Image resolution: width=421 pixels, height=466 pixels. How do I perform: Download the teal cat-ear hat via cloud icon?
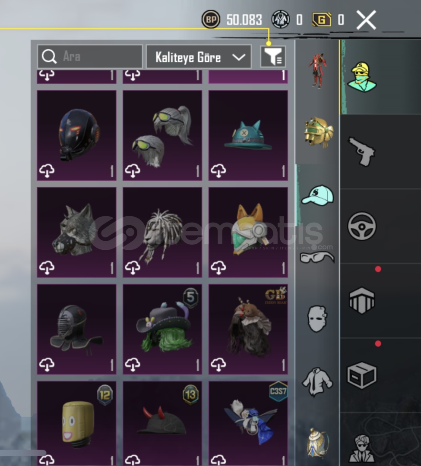tap(218, 171)
